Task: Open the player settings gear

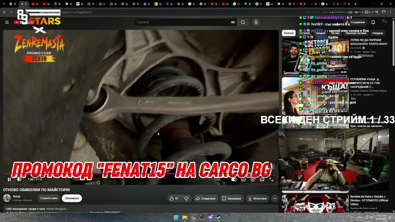Action: click(x=253, y=179)
